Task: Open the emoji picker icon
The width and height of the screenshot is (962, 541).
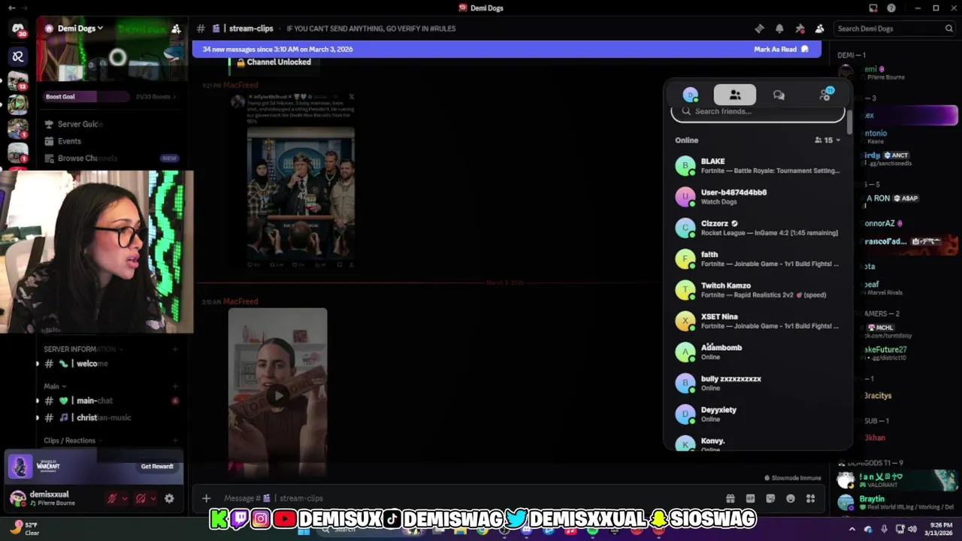Action: point(791,498)
